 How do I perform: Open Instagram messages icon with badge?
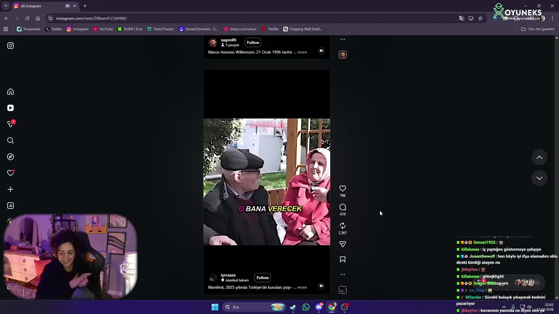10,124
